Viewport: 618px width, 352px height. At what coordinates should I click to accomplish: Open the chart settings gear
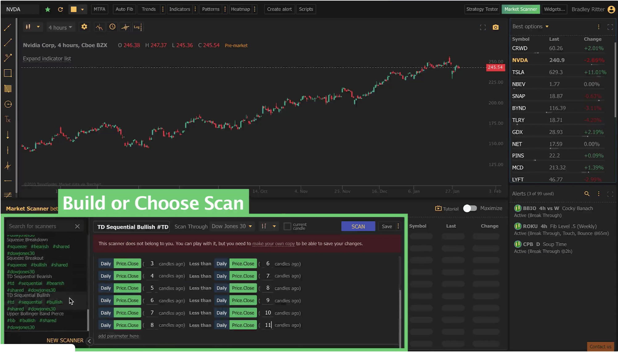coord(84,27)
